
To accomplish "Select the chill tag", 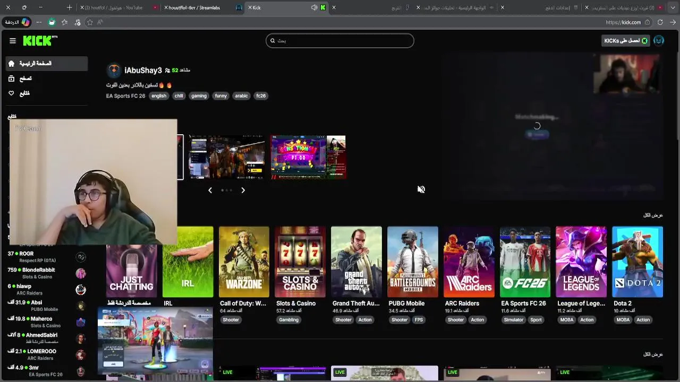I will (x=178, y=96).
